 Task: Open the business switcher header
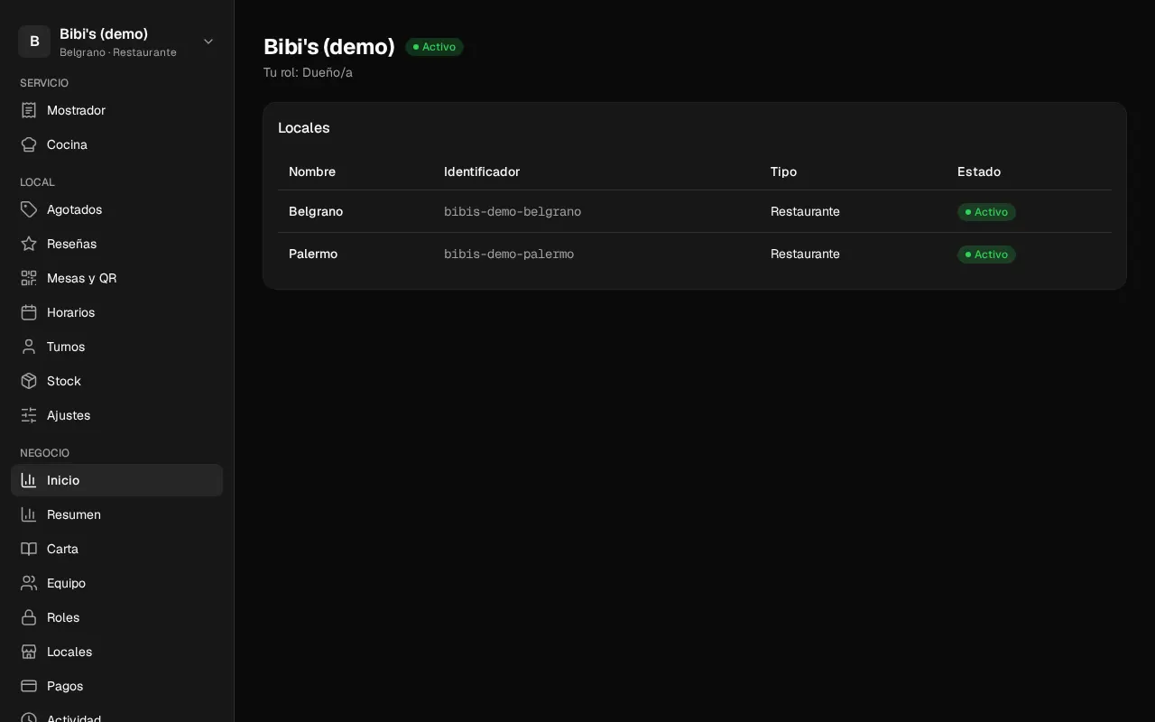pyautogui.click(x=117, y=42)
